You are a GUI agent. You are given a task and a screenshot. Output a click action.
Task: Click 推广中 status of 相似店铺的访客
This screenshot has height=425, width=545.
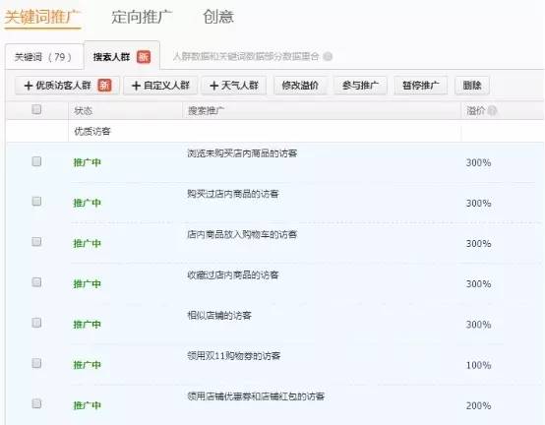87,325
